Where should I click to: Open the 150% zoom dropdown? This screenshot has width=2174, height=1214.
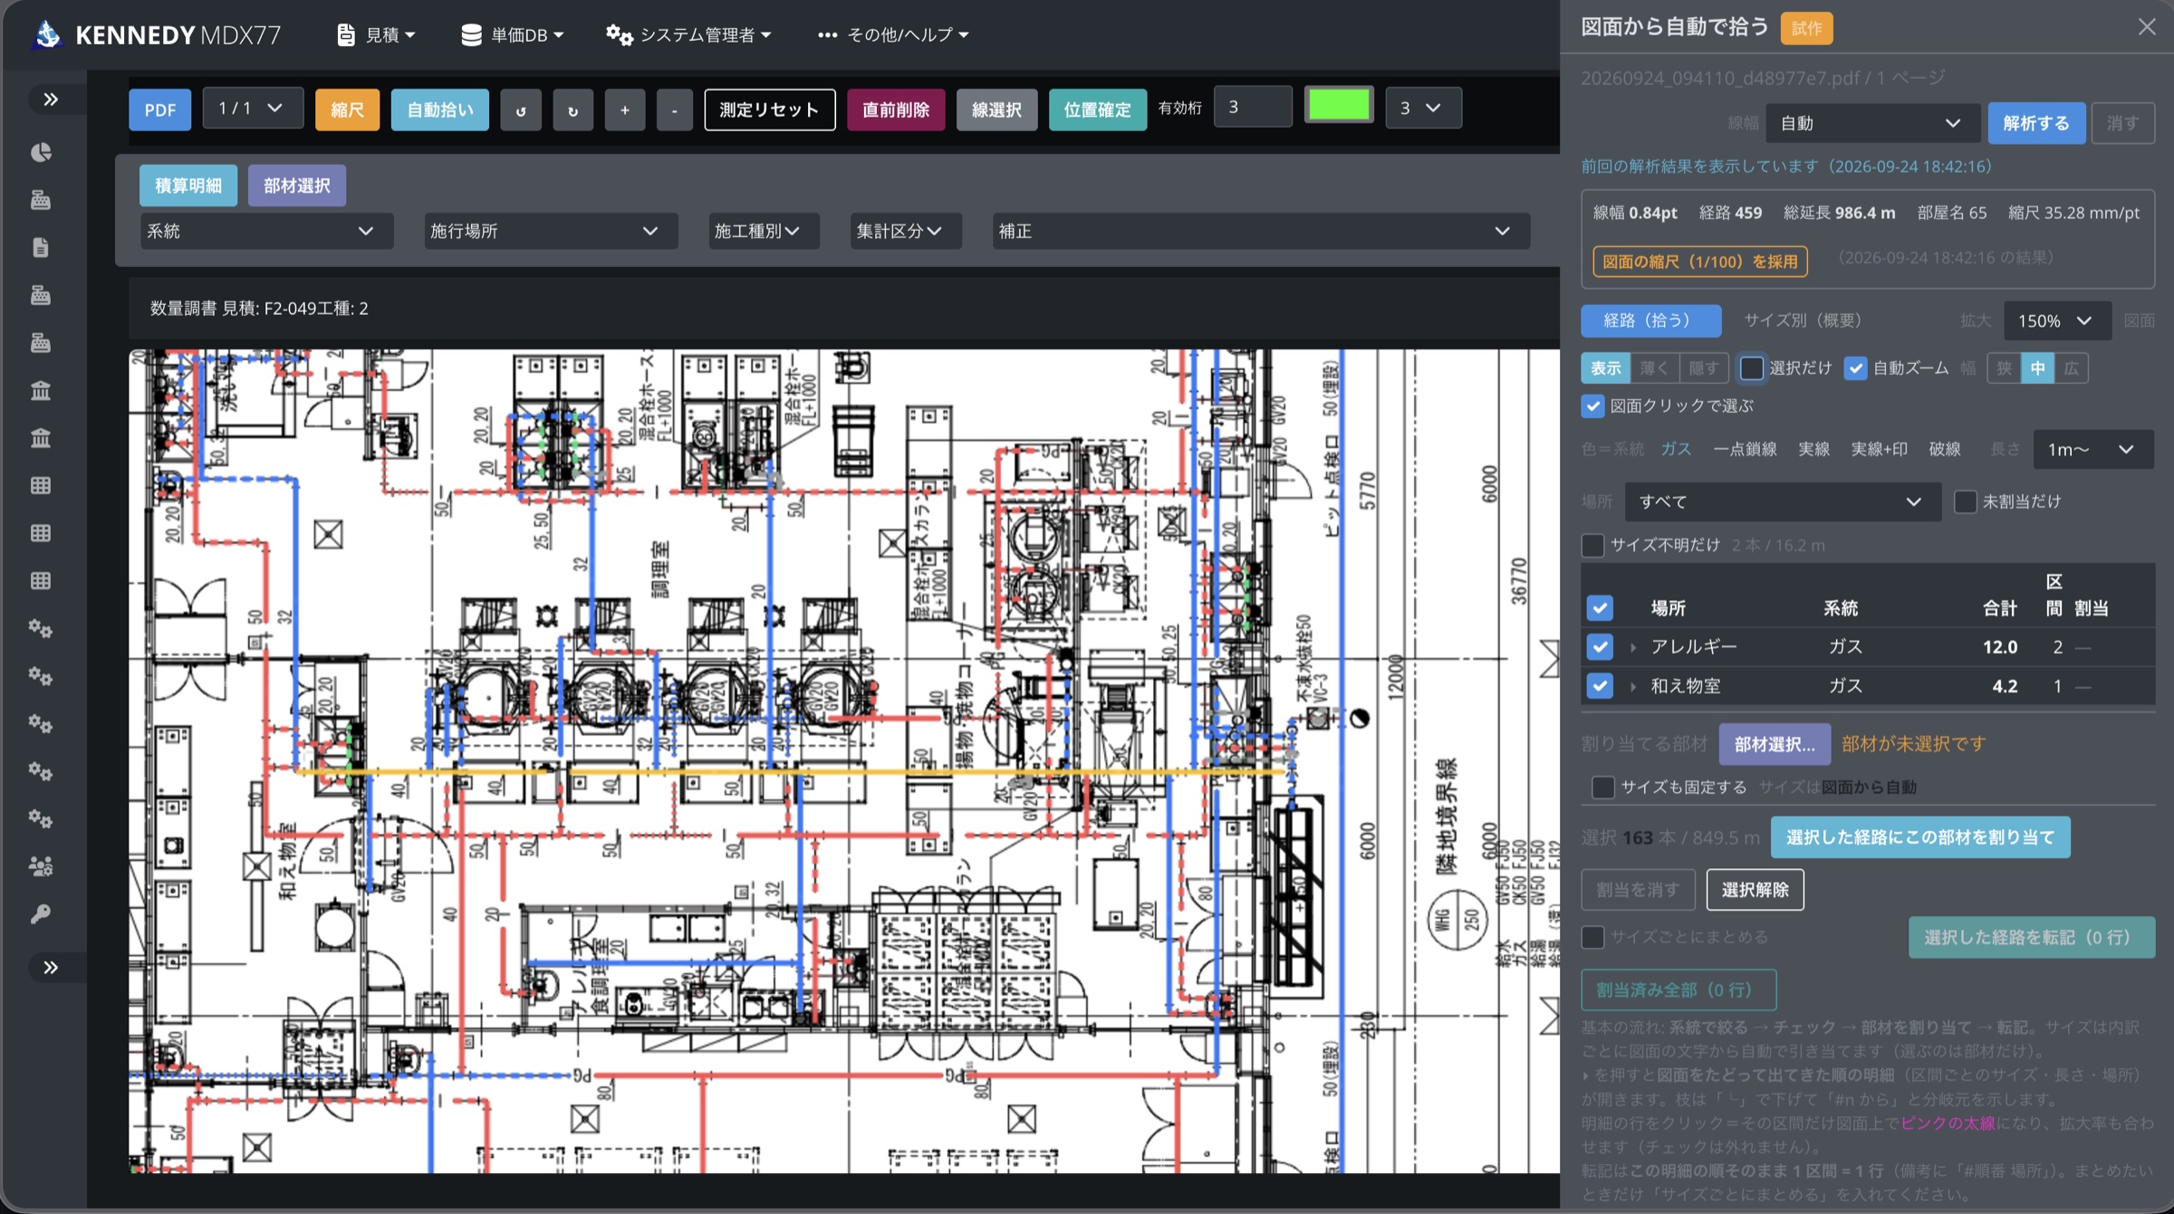tap(2057, 320)
